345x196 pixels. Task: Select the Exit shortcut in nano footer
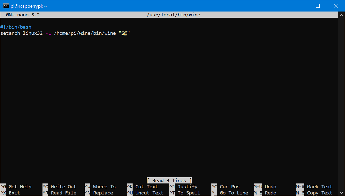point(14,193)
